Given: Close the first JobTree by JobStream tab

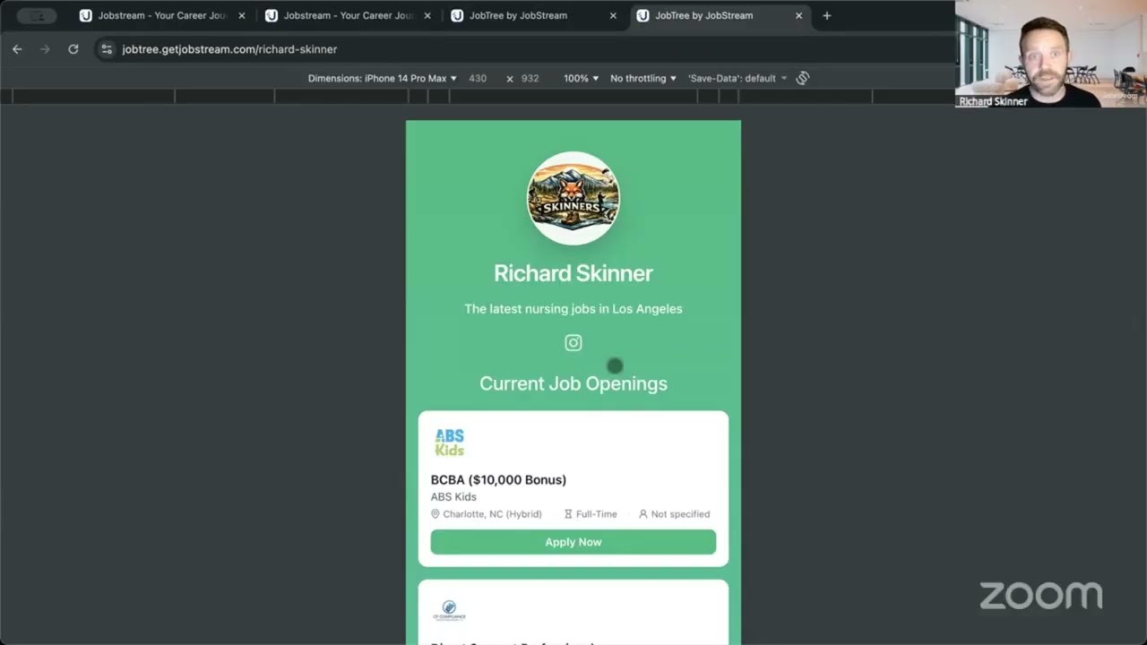Looking at the screenshot, I should click(x=613, y=15).
